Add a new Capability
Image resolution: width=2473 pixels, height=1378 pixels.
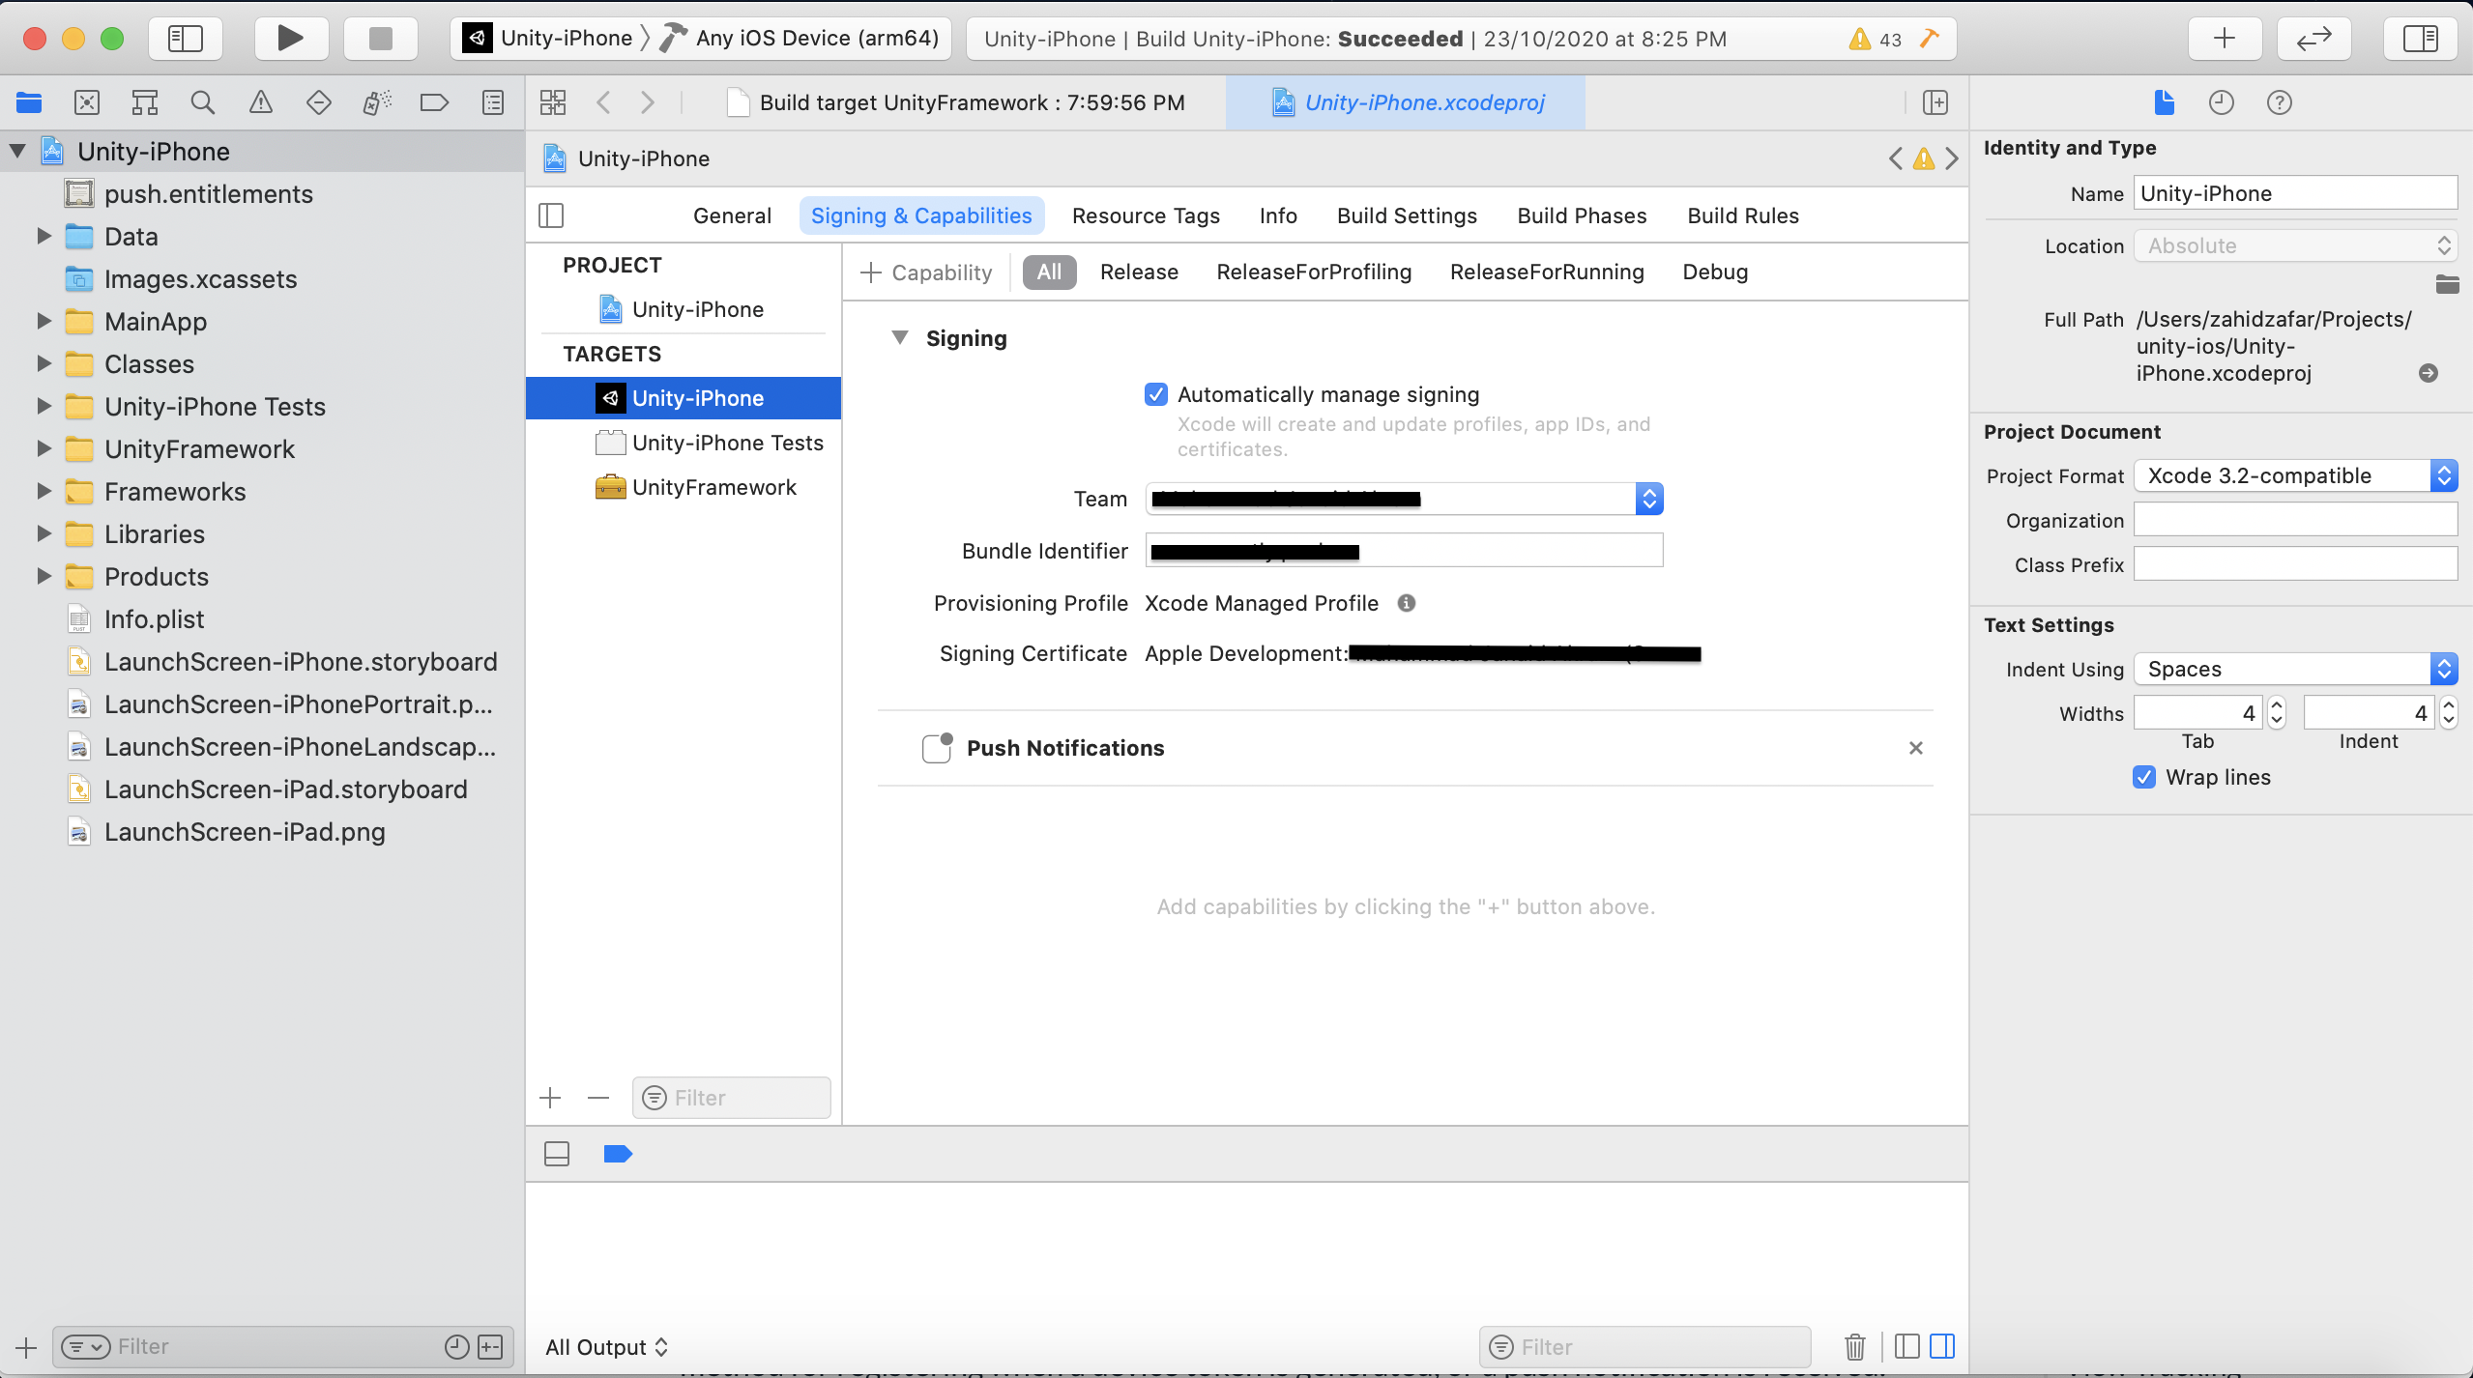926,273
